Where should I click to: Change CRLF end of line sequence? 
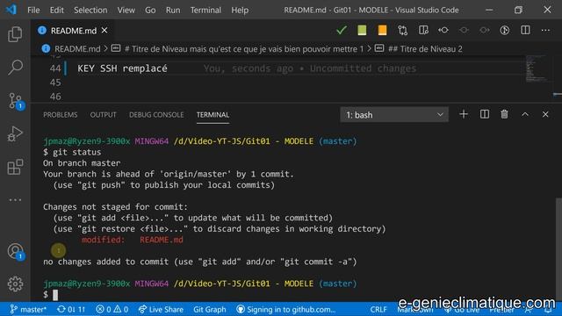(x=378, y=309)
